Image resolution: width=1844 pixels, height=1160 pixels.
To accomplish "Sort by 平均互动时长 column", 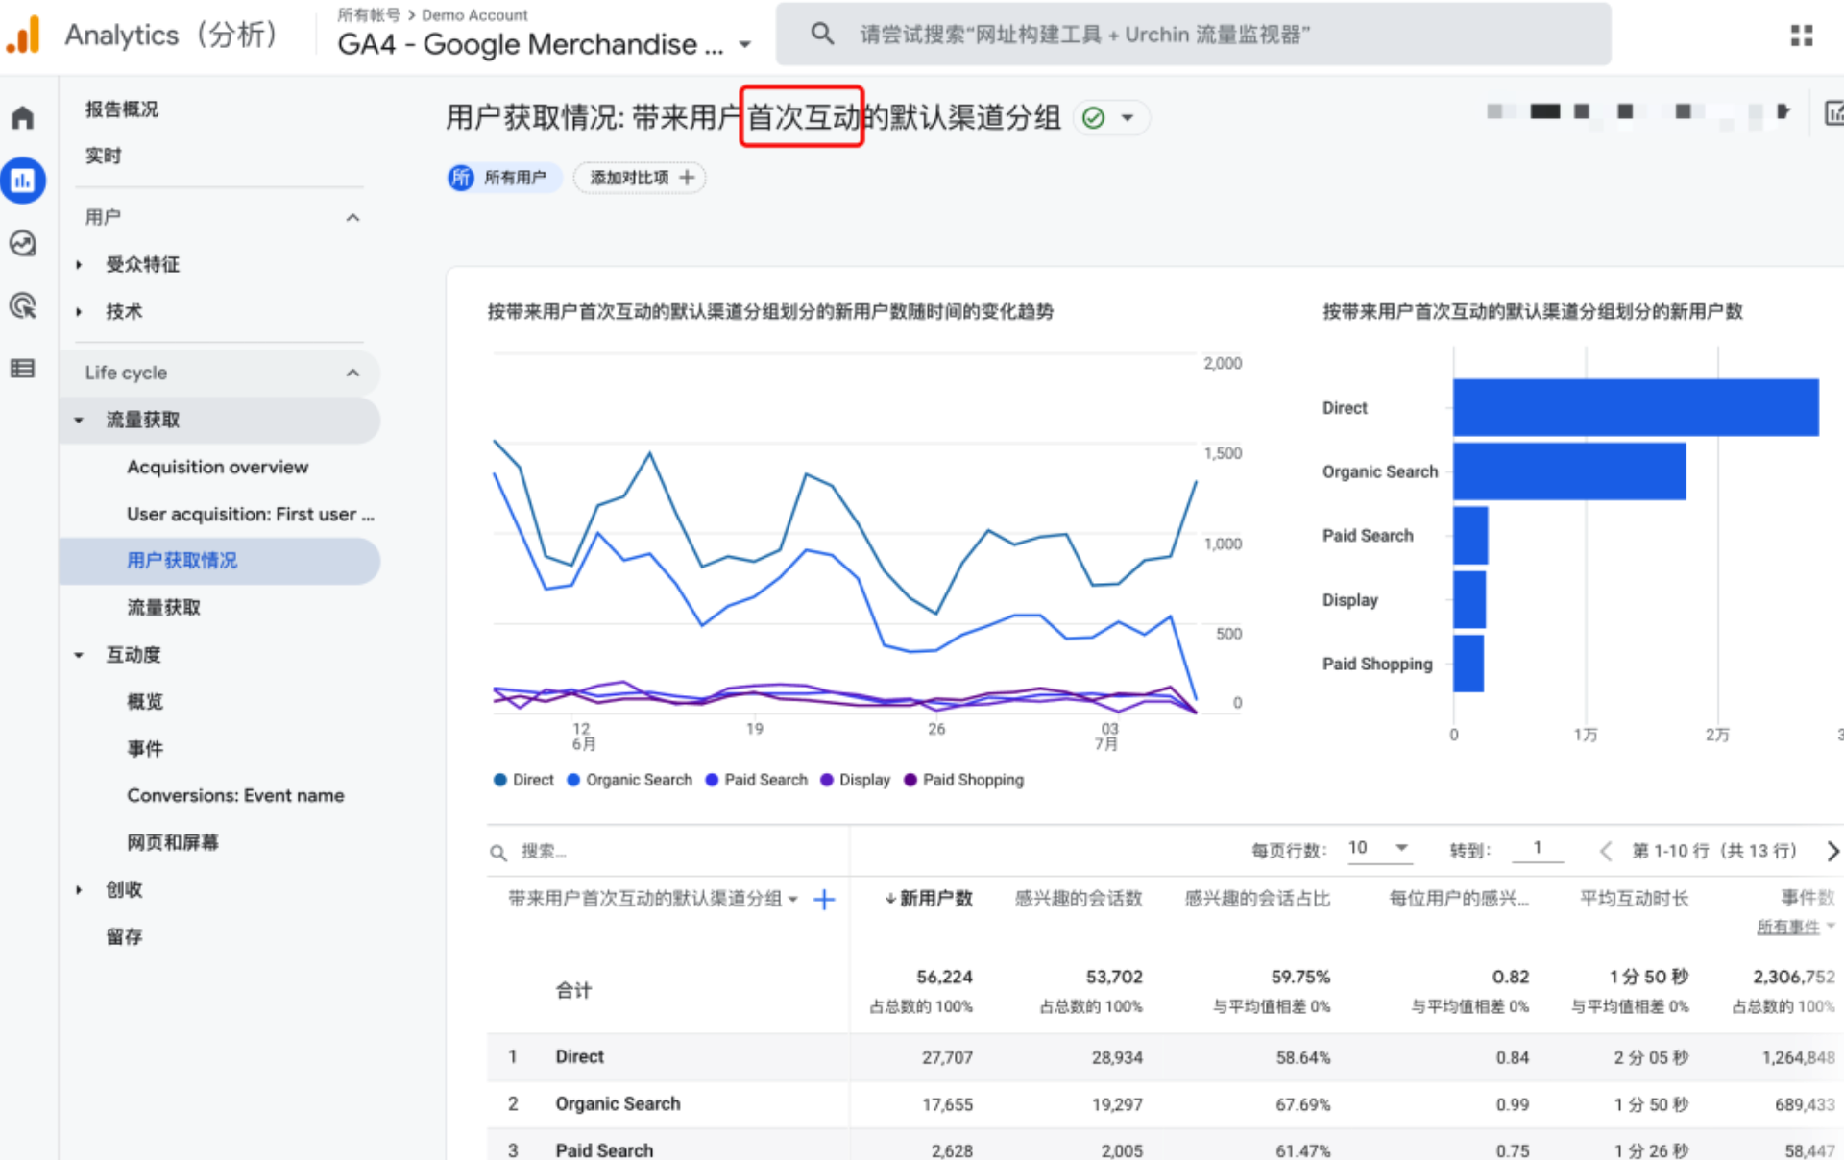I will tap(1634, 899).
